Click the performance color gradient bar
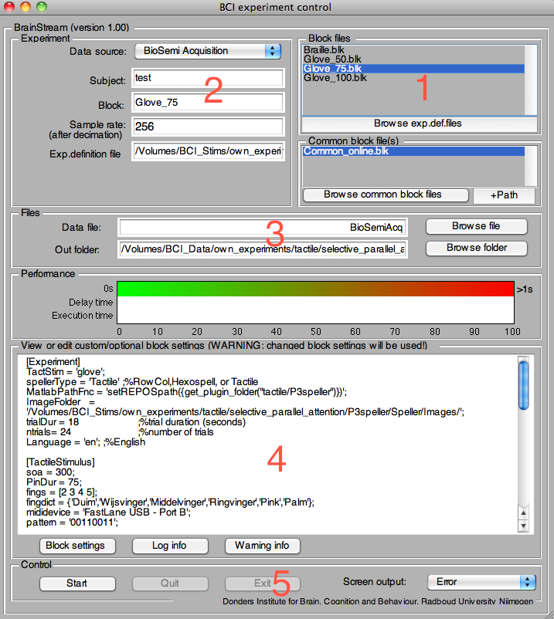Viewport: 554px width, 619px height. 315,288
